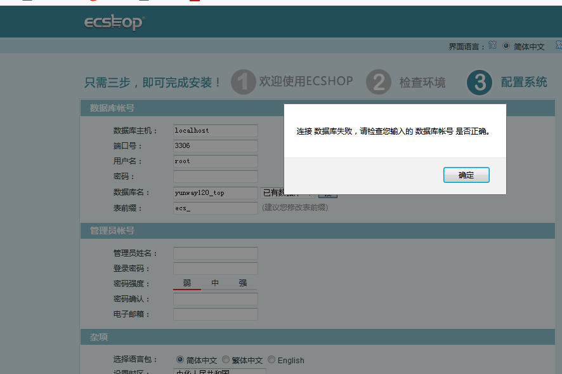Click the database 密码 input field
Image resolution: width=562 pixels, height=374 pixels.
216,177
